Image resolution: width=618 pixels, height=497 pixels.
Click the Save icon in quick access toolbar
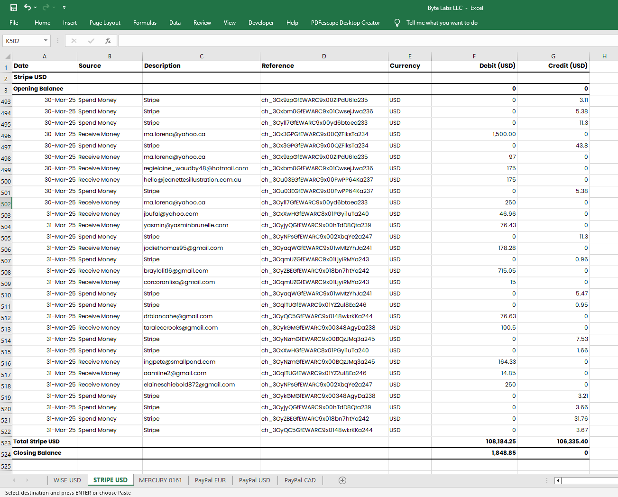pyautogui.click(x=14, y=8)
